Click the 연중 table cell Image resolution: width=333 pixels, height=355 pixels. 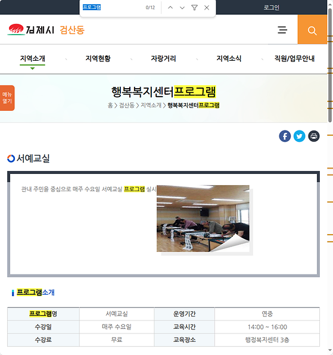[267, 314]
